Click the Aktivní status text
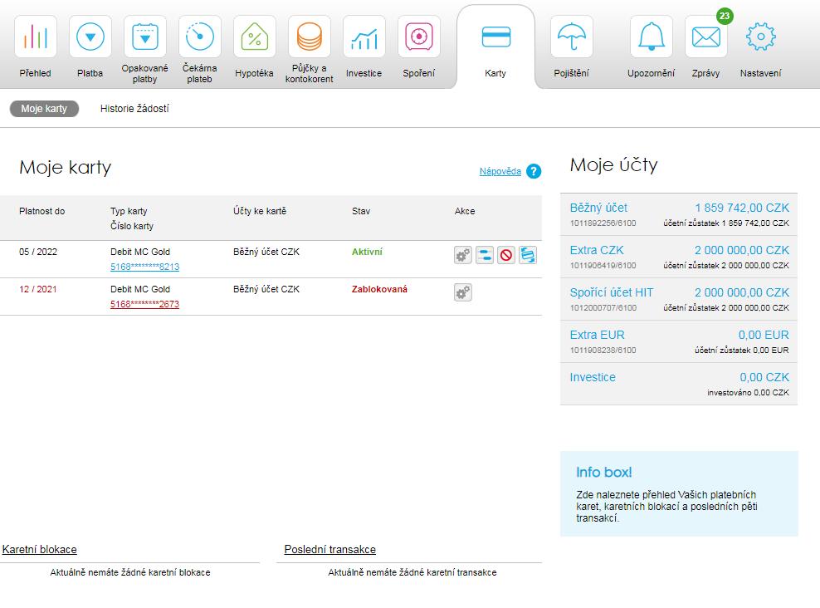The height and width of the screenshot is (608, 820). tap(367, 252)
